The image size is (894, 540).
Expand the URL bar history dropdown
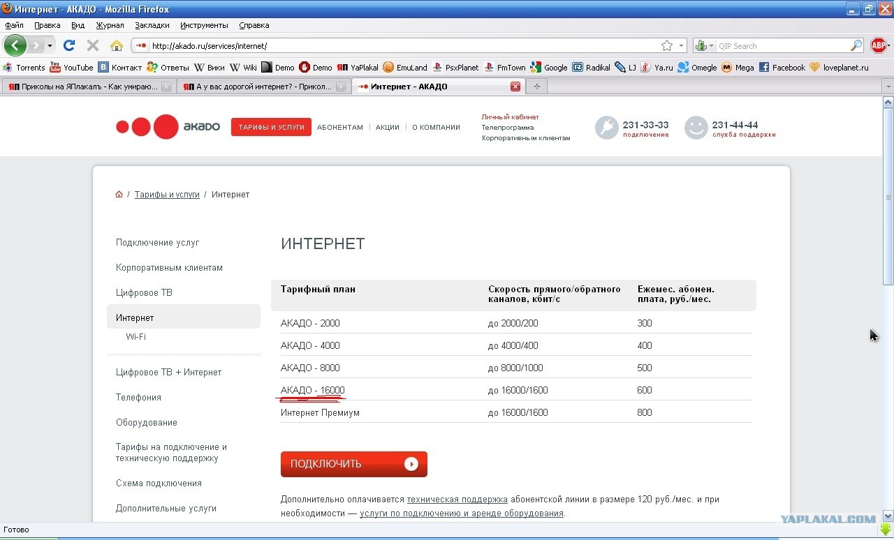(682, 45)
